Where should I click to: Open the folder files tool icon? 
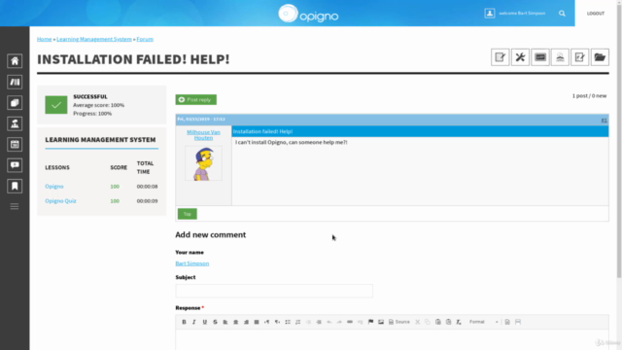(x=600, y=57)
